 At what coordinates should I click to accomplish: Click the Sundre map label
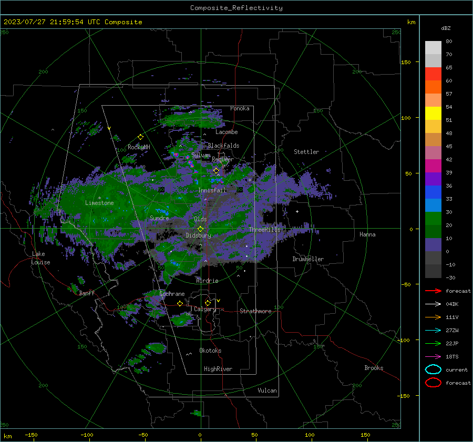pyautogui.click(x=159, y=218)
